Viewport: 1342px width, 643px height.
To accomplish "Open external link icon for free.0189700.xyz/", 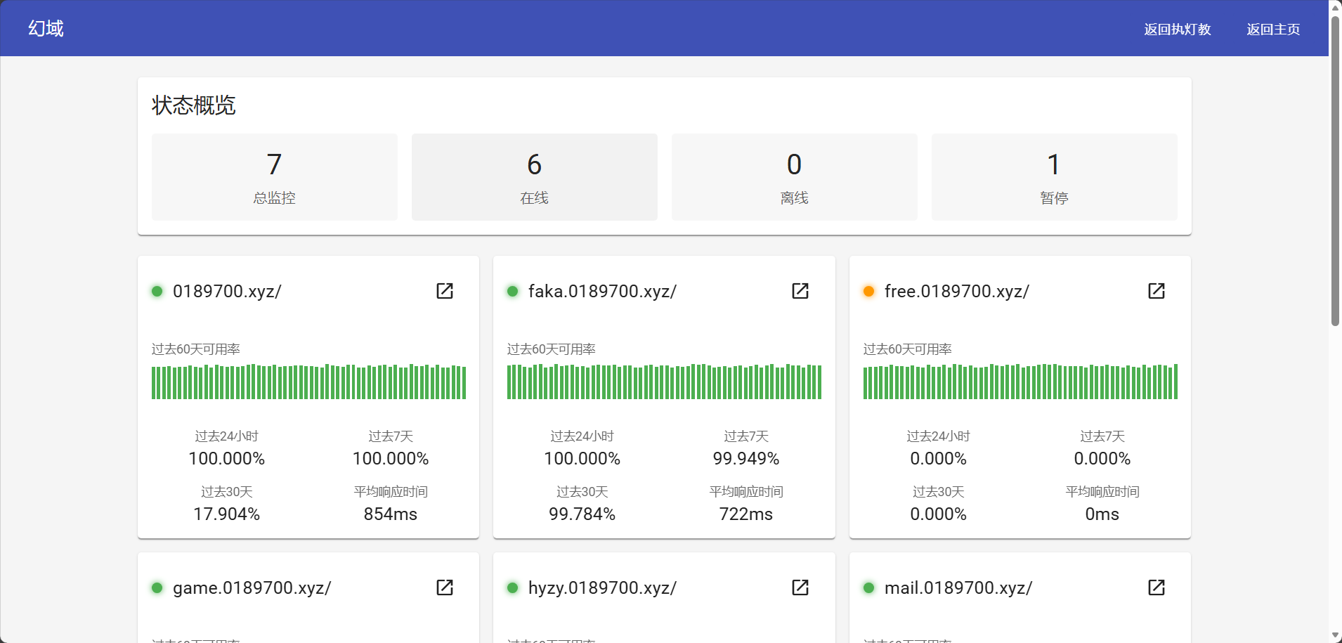I will [1157, 291].
